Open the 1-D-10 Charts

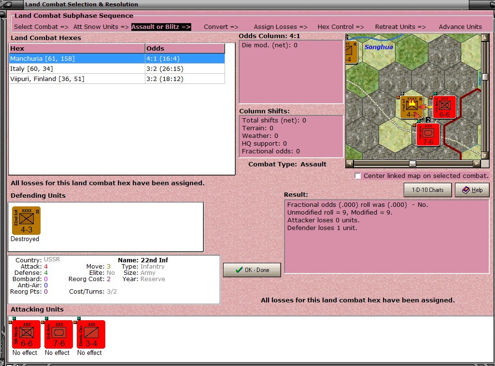(x=427, y=190)
